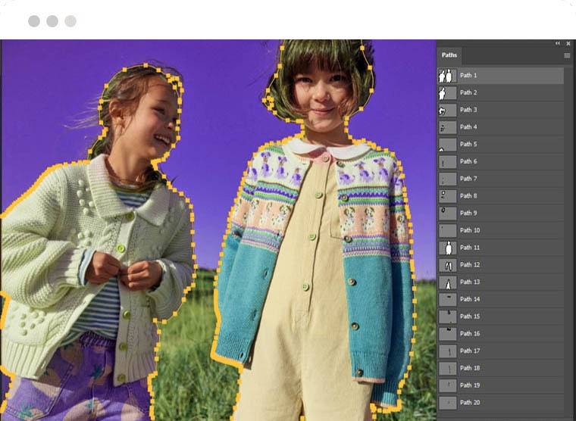Select the Path 20 row

[x=500, y=402]
